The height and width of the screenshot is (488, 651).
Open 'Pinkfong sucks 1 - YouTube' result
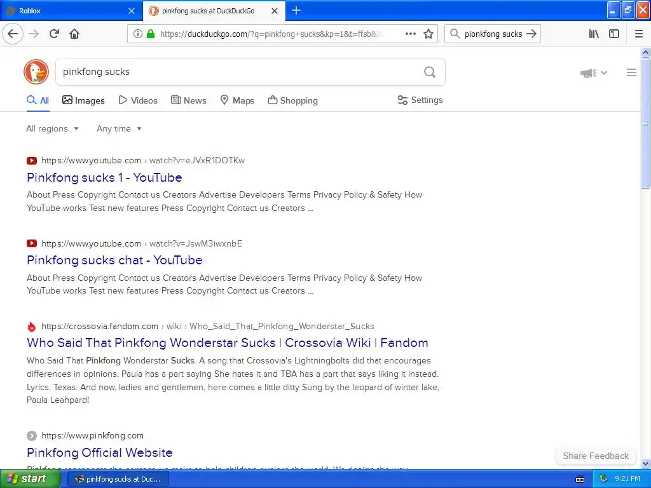tap(105, 178)
